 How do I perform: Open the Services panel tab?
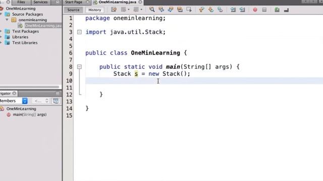(x=40, y=2)
